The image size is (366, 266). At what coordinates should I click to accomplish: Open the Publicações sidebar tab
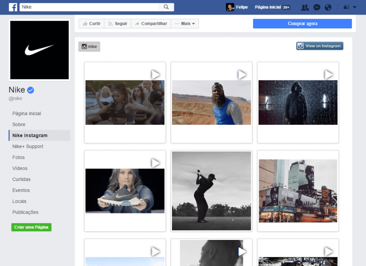tap(25, 212)
